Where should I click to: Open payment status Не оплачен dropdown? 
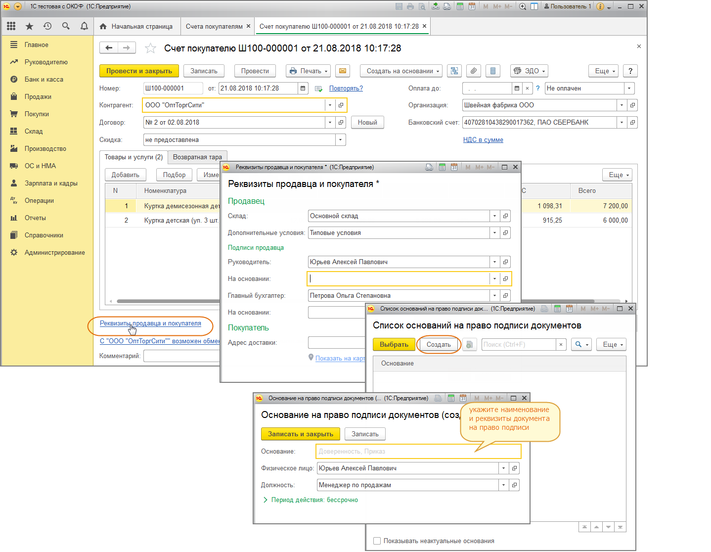coord(629,88)
